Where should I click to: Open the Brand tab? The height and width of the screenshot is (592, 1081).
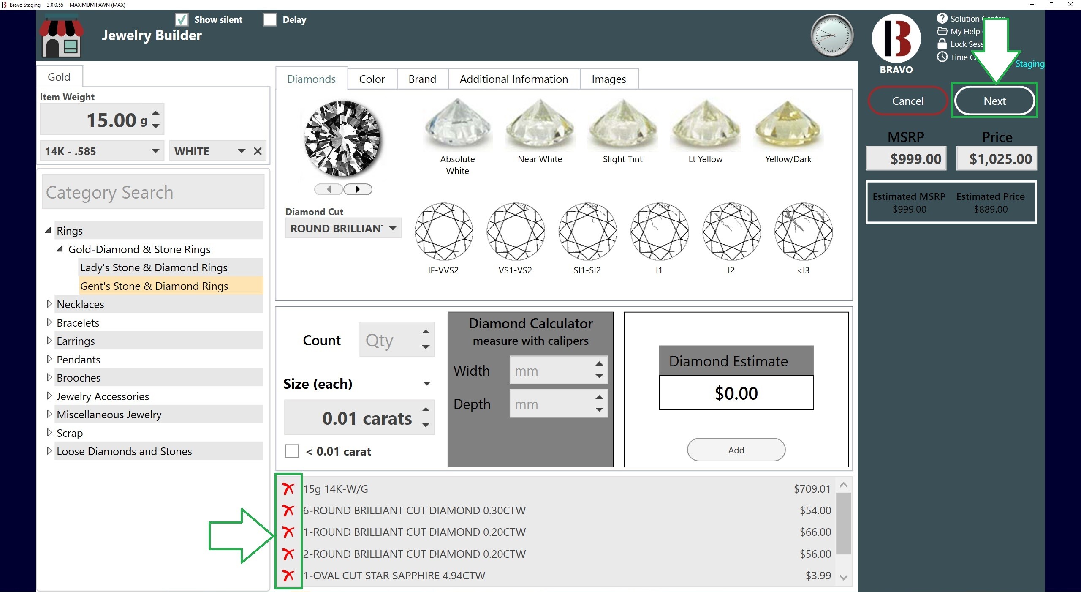coord(422,79)
